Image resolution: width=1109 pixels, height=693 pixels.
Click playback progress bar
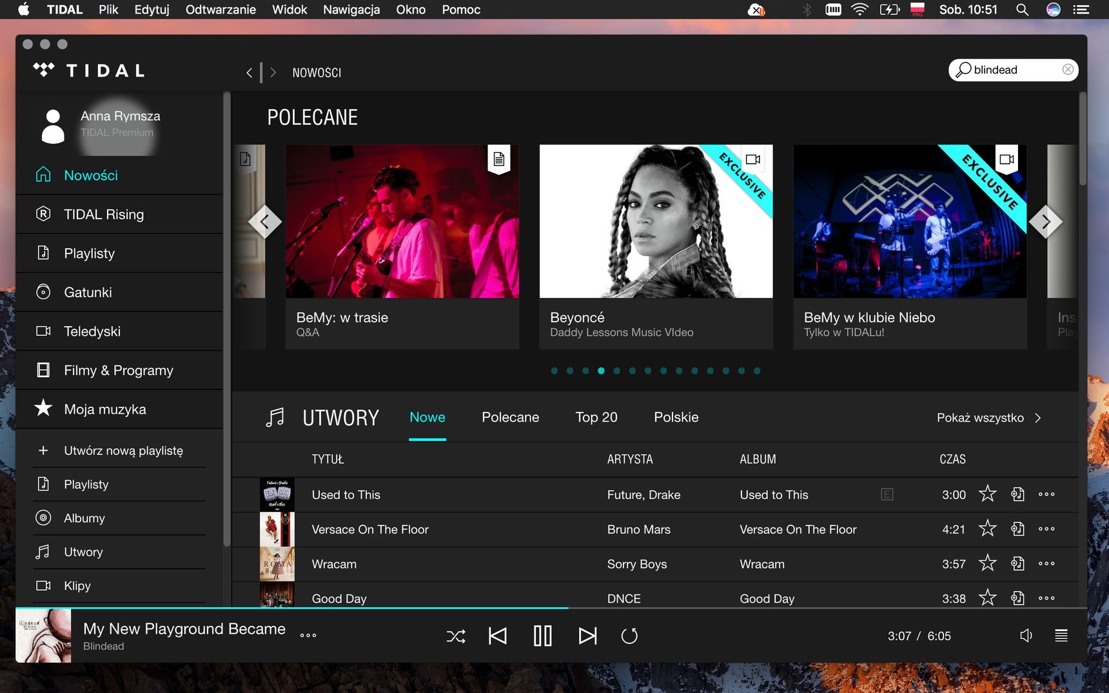pos(551,608)
